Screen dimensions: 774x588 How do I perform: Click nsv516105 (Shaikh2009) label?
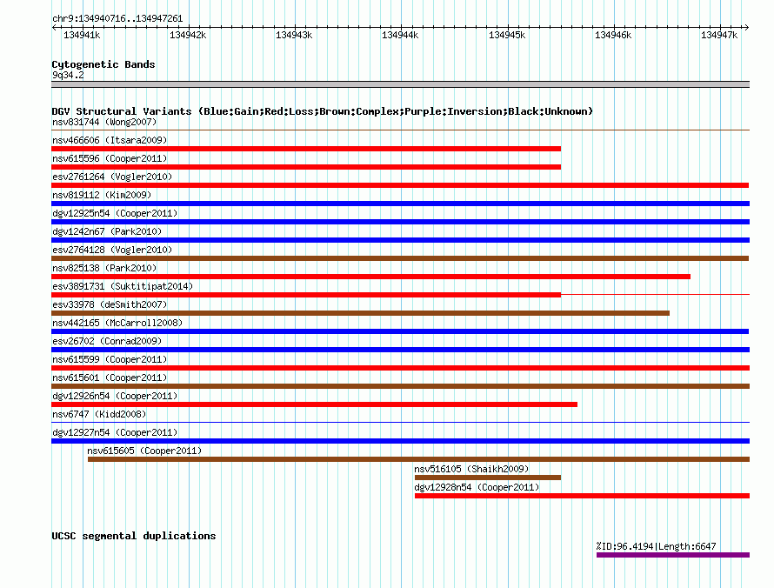pos(471,469)
